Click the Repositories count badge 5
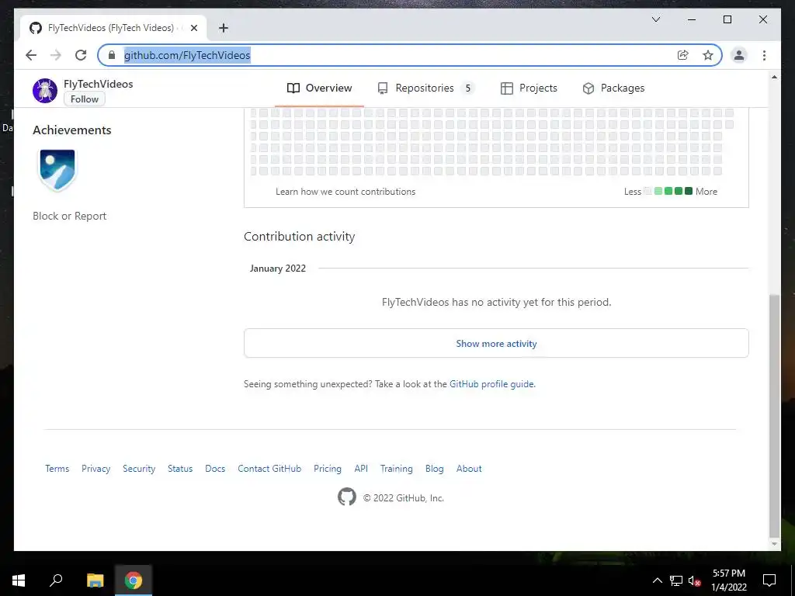The width and height of the screenshot is (795, 596). (468, 88)
